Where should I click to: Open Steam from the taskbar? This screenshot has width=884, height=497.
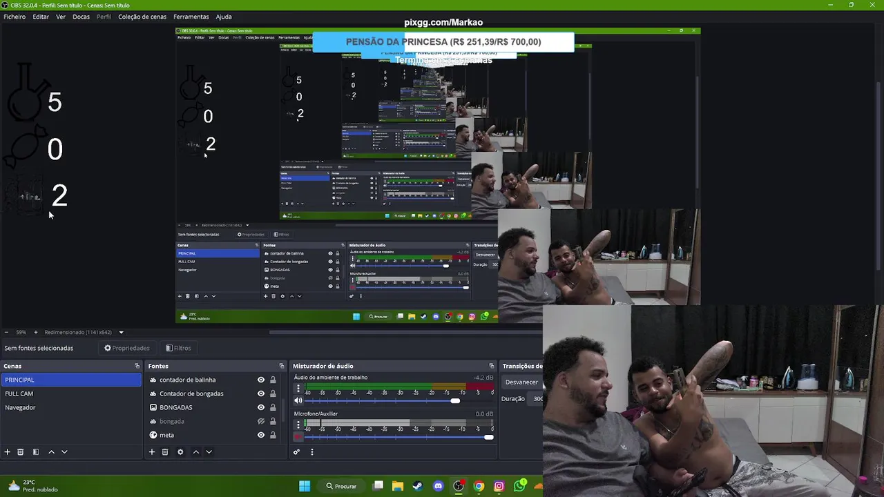[418, 486]
